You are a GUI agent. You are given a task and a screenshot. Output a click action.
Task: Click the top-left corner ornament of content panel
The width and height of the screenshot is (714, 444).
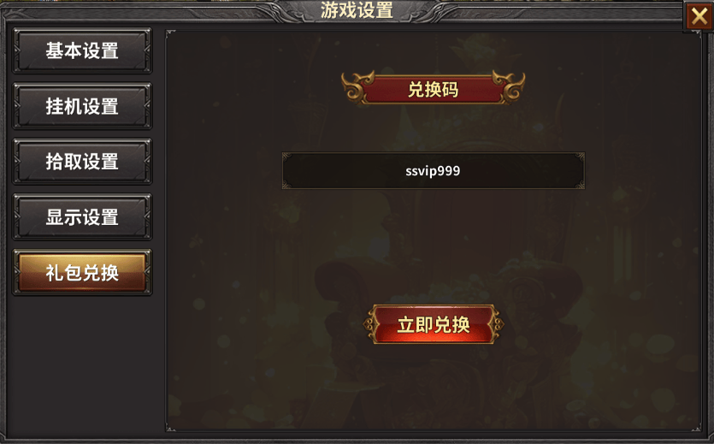pos(170,34)
